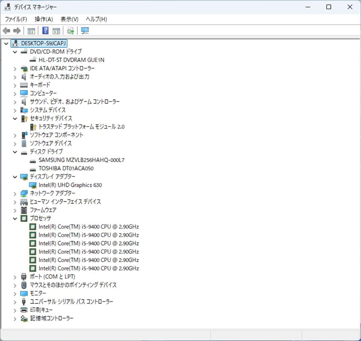Open the 表示(V) menu
This screenshot has height=341, width=361.
[x=69, y=19]
